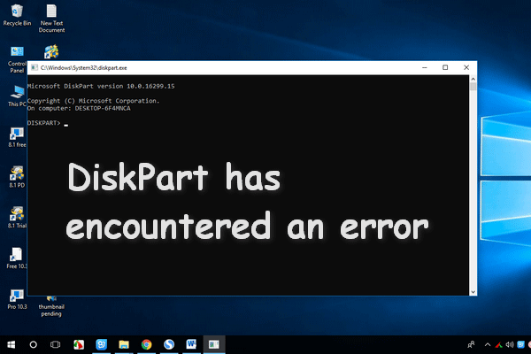Viewport: 531px width, 354px height.
Task: Click the 'On computer: DESKTOP-6F4MNCA' line
Action: point(79,108)
